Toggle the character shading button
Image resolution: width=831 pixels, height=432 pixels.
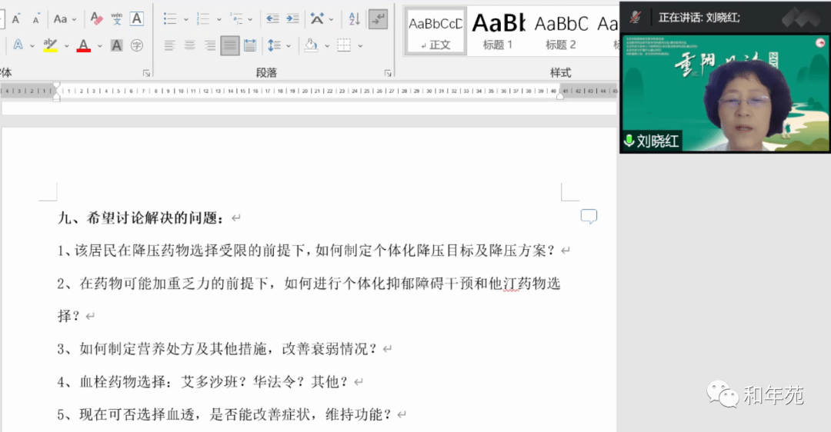point(116,45)
